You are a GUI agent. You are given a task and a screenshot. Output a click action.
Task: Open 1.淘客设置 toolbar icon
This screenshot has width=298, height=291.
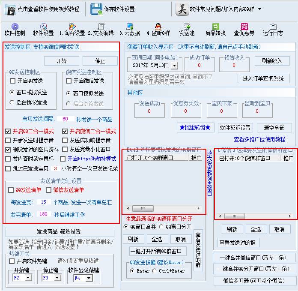tap(72, 27)
